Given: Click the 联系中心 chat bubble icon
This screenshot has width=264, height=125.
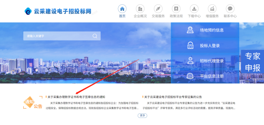Looking at the screenshot, I should click(230, 9).
